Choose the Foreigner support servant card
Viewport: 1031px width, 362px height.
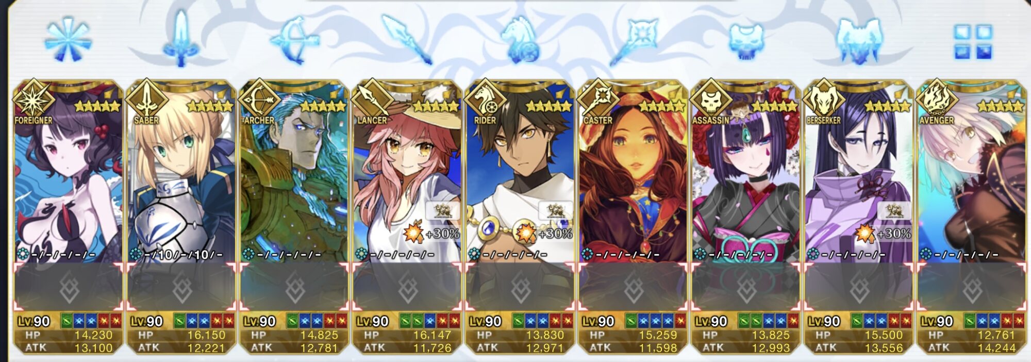pos(68,217)
